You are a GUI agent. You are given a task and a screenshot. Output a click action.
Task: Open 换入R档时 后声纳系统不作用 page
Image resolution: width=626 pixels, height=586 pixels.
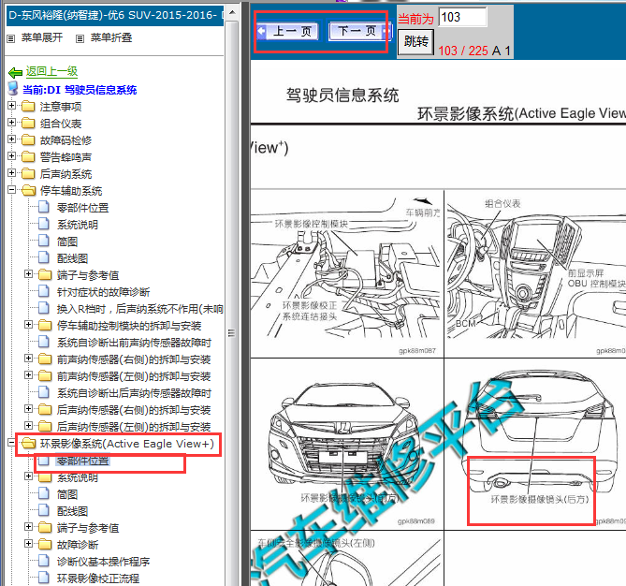point(139,309)
